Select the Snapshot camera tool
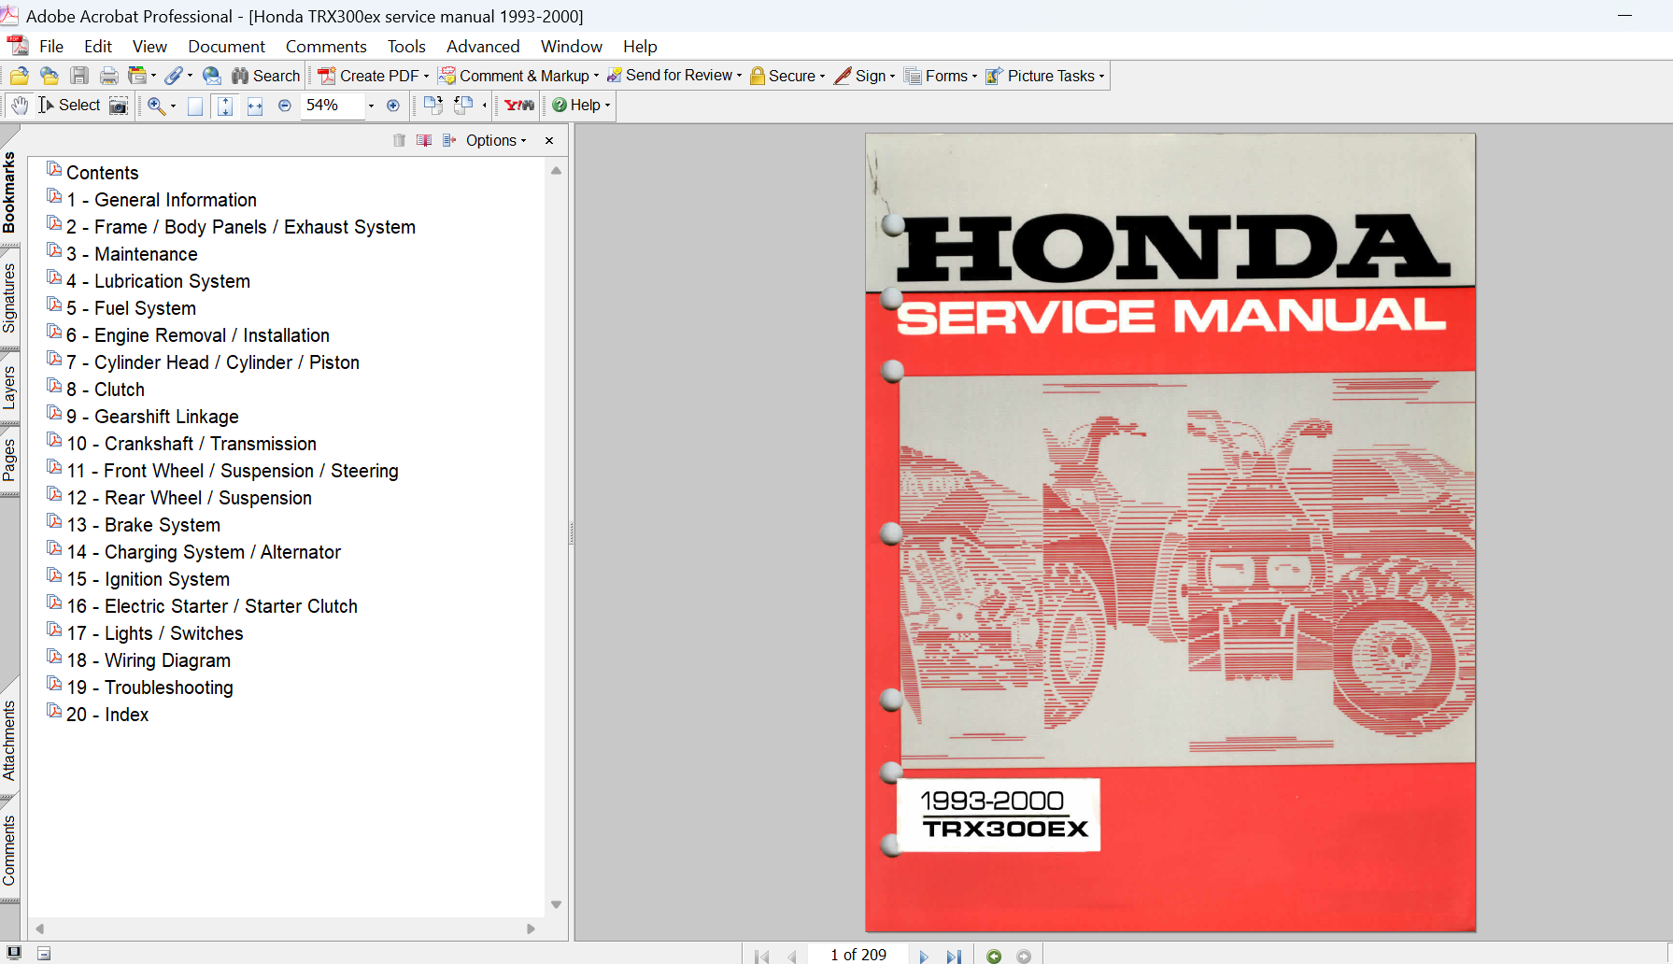The image size is (1673, 964). point(119,106)
